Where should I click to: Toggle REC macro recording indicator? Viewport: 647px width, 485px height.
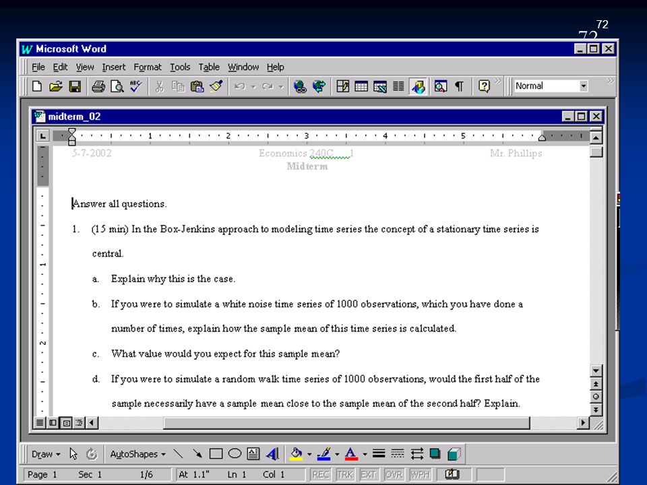(320, 475)
